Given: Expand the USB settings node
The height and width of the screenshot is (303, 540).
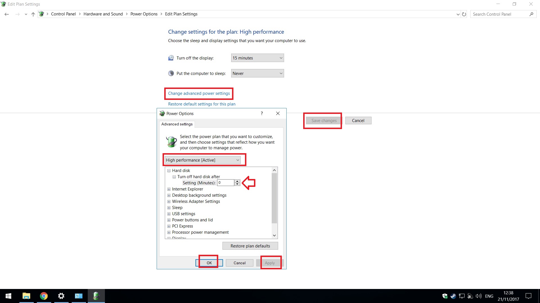Looking at the screenshot, I should pos(169,214).
